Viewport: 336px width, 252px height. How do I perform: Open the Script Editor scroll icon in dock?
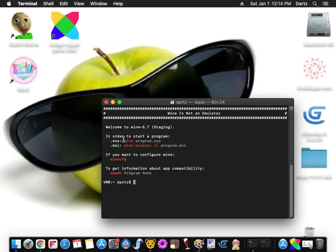point(138,244)
